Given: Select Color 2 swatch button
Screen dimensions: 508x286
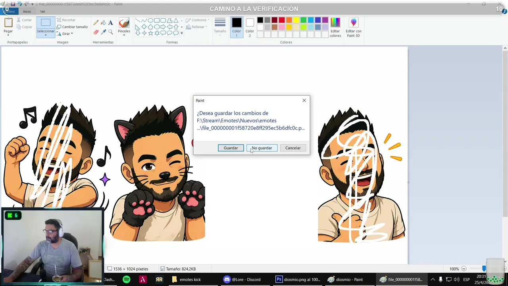Looking at the screenshot, I should pyautogui.click(x=250, y=27).
